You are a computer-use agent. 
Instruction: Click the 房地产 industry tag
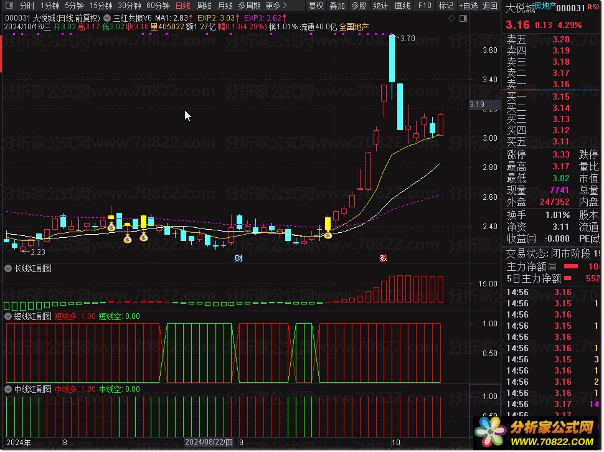(545, 6)
